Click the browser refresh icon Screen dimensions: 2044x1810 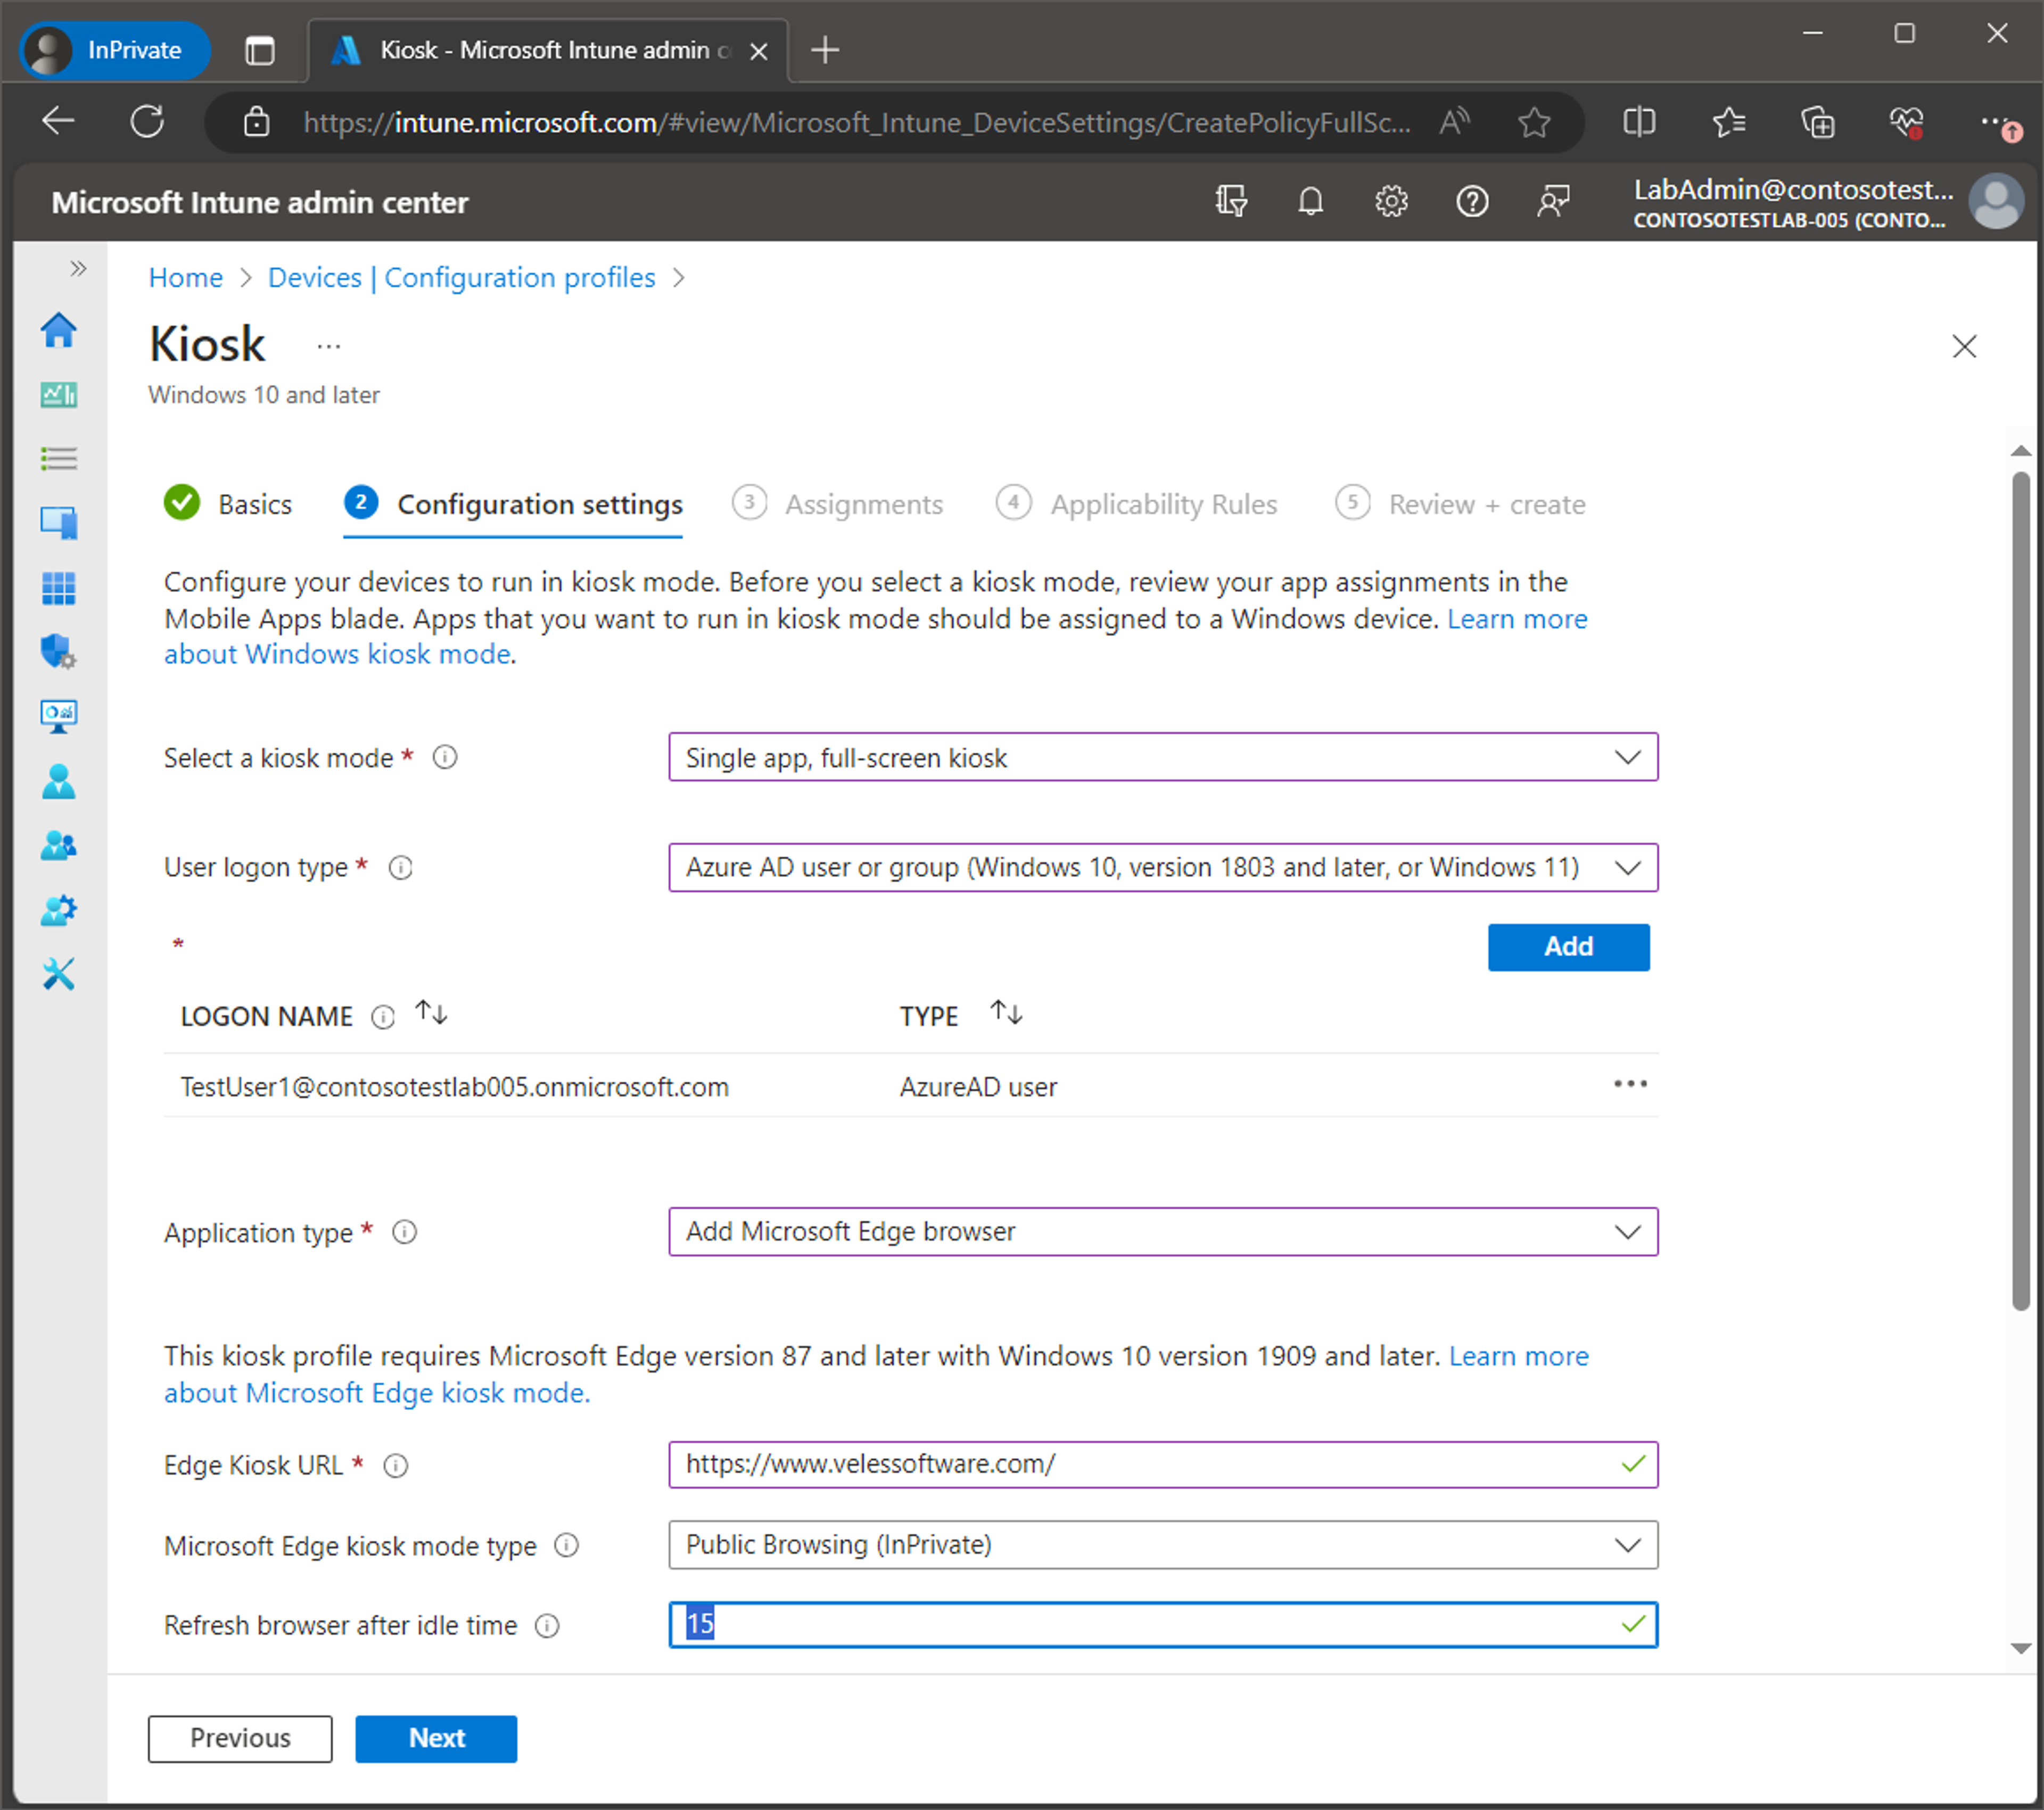click(147, 122)
